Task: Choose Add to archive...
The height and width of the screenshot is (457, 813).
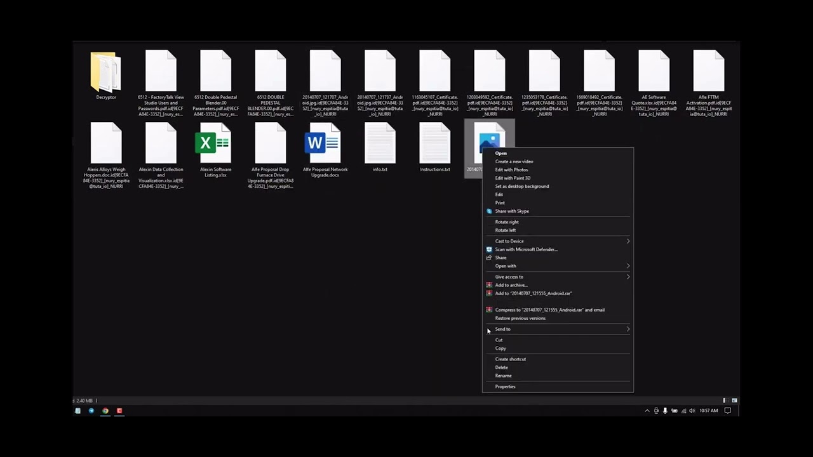Action: [x=511, y=284]
